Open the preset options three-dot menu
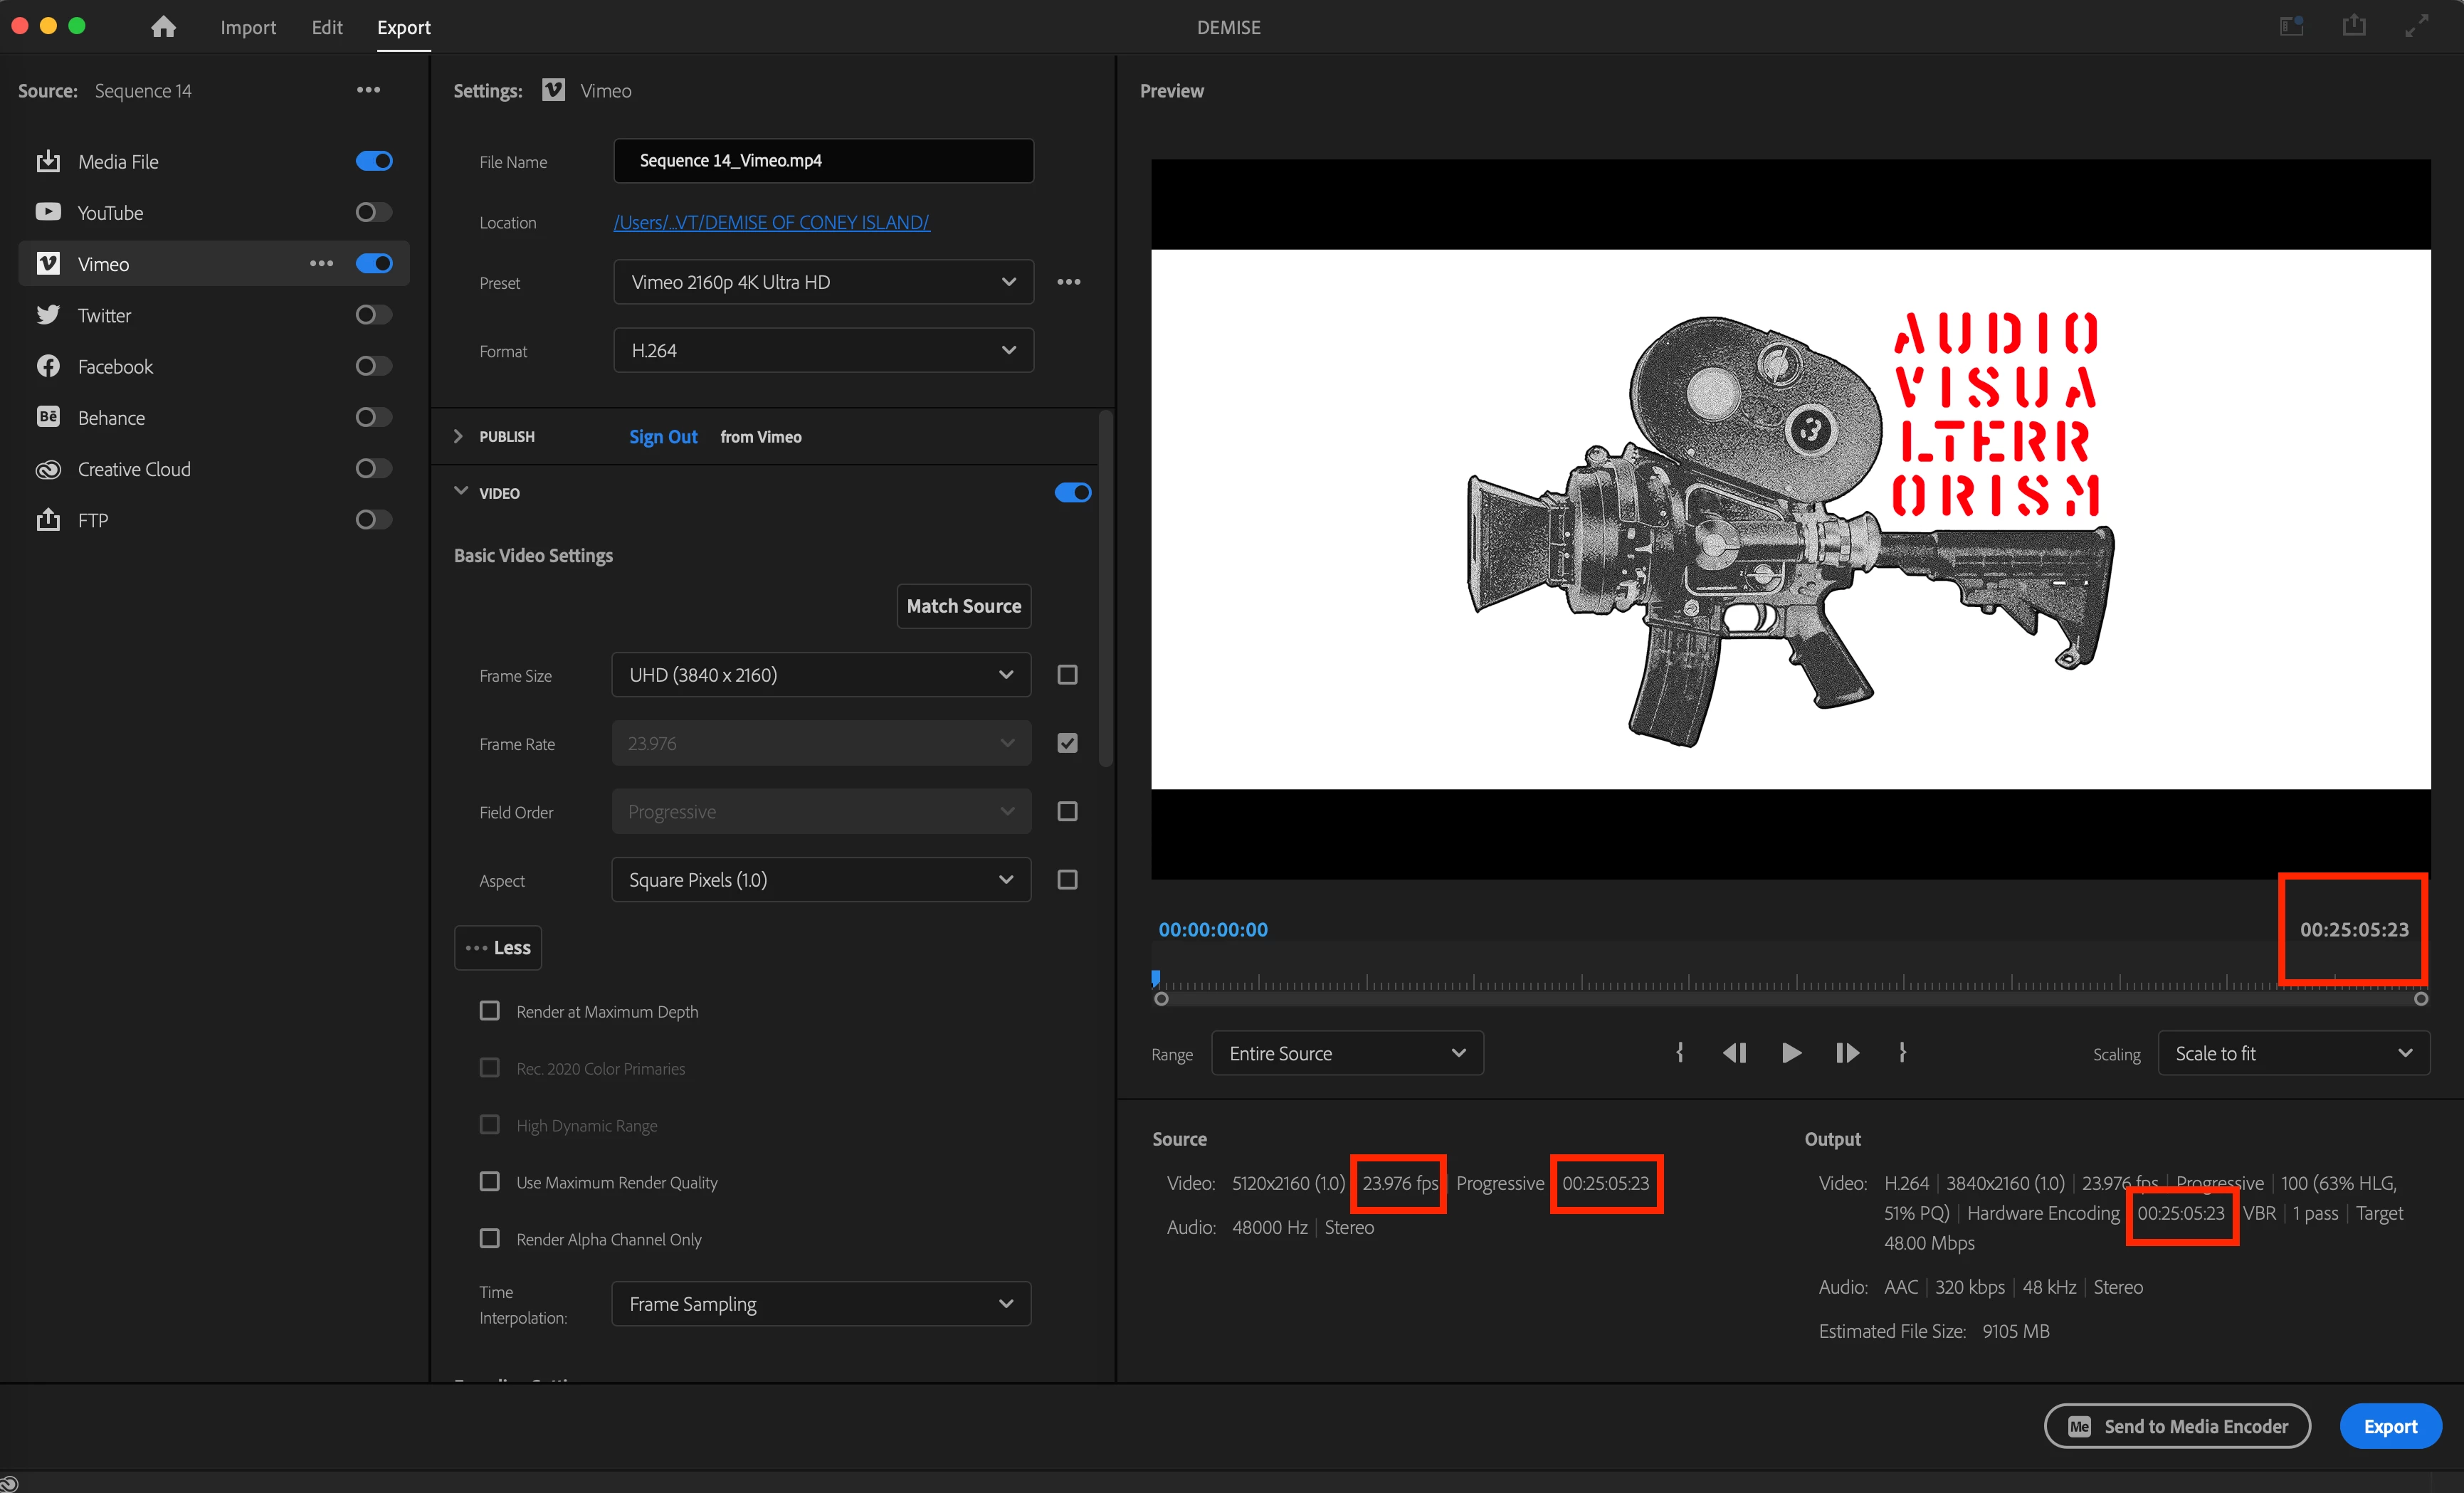This screenshot has width=2464, height=1493. coord(1068,282)
